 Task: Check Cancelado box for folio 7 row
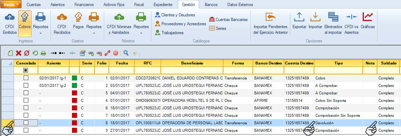click(26, 115)
